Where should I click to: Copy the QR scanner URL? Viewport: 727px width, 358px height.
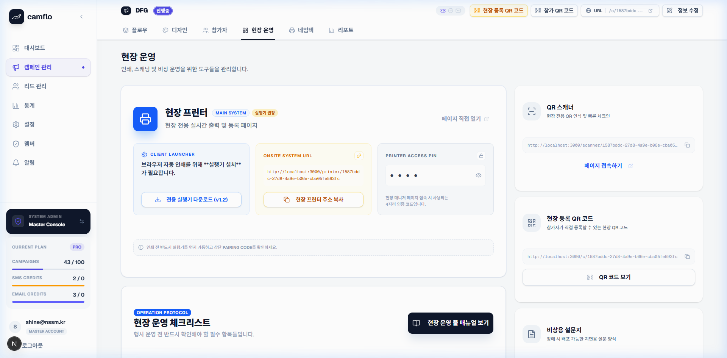(x=687, y=145)
